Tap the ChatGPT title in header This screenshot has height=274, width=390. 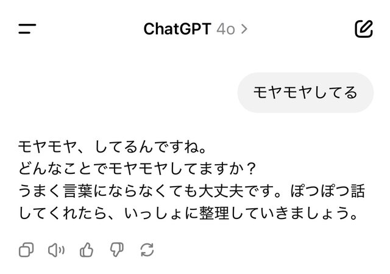click(x=177, y=29)
